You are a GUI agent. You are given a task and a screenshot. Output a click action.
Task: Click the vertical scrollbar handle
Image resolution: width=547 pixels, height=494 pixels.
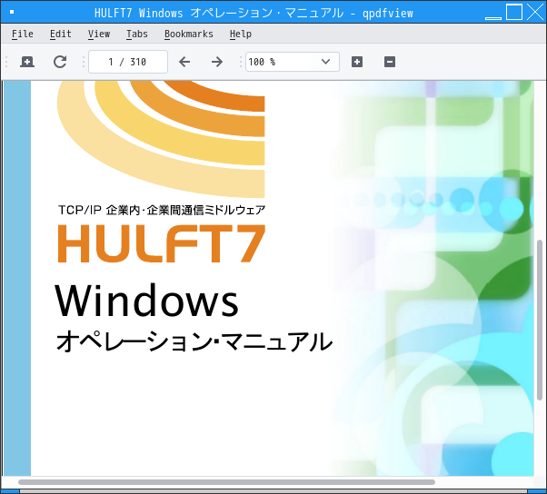coord(540,320)
